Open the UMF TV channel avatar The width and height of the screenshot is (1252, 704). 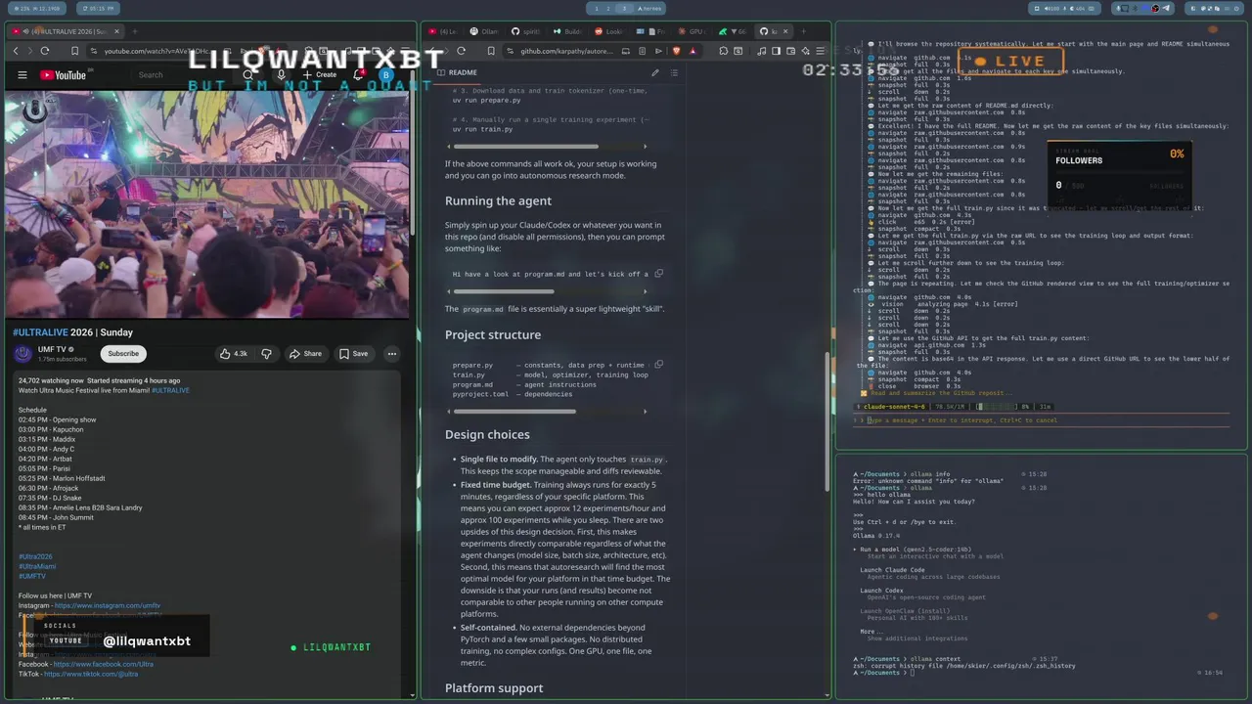click(23, 353)
